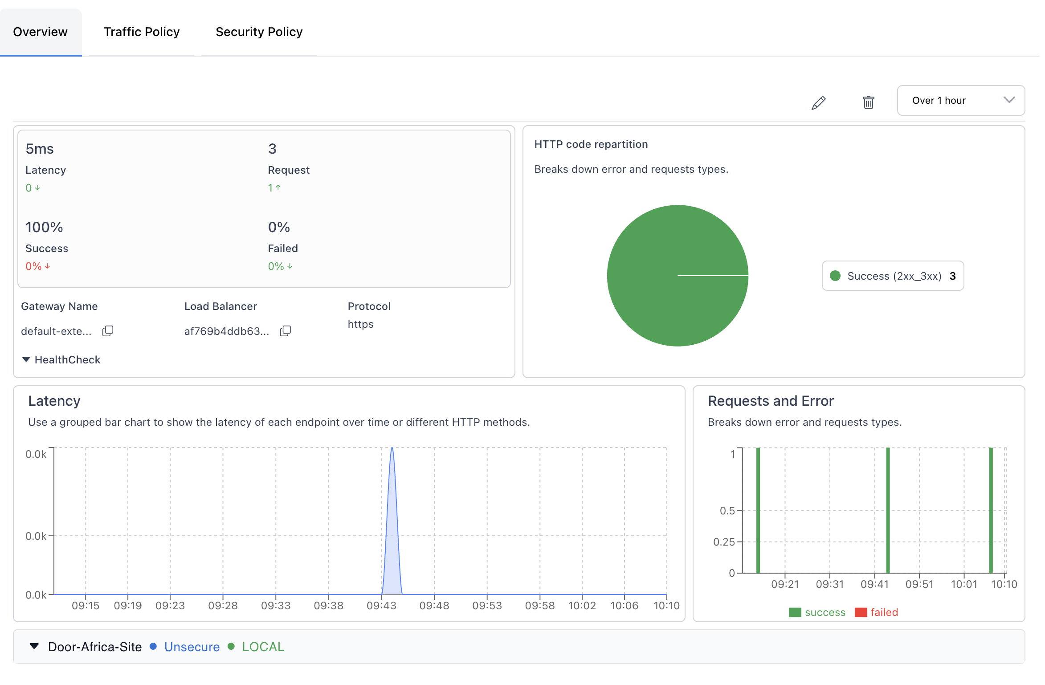Click the pencil edit icon

(818, 102)
